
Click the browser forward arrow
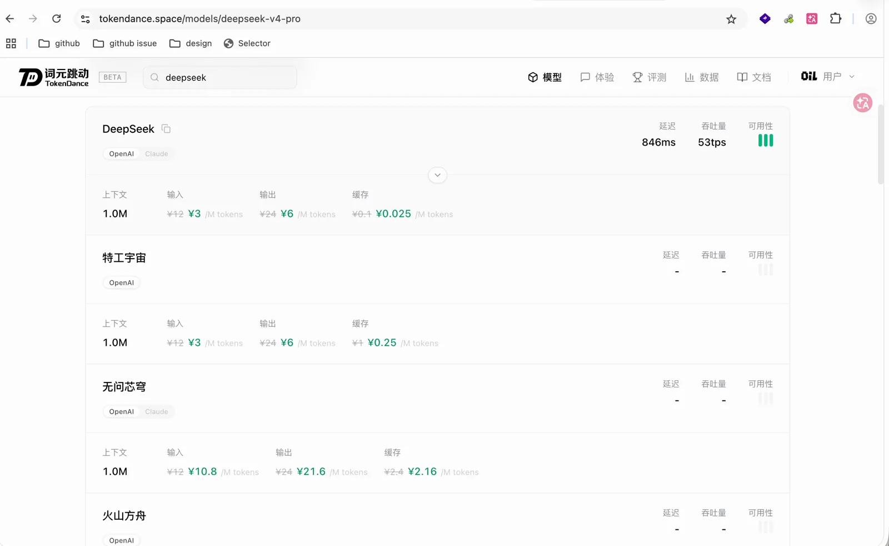tap(33, 19)
